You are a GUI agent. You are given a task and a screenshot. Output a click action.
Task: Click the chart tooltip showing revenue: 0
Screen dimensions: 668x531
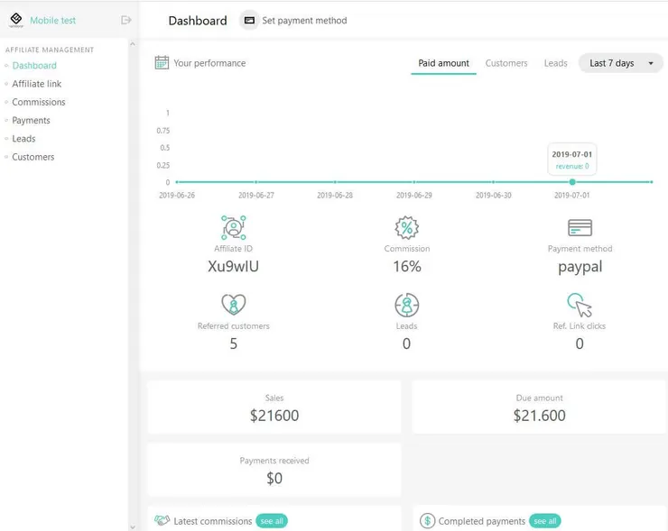coord(572,160)
